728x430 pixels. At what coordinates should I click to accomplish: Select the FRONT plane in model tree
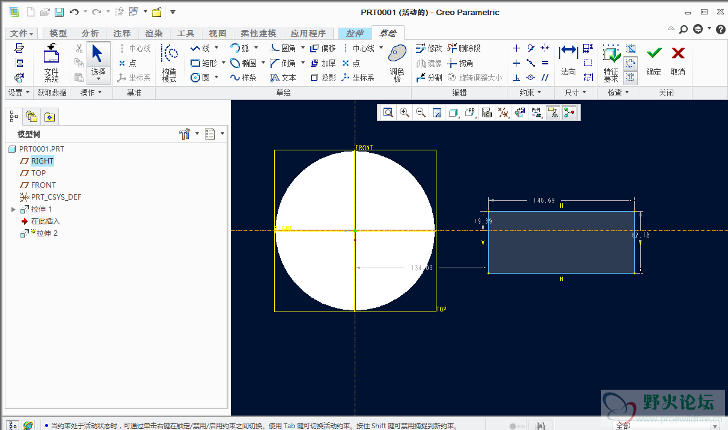coord(43,185)
